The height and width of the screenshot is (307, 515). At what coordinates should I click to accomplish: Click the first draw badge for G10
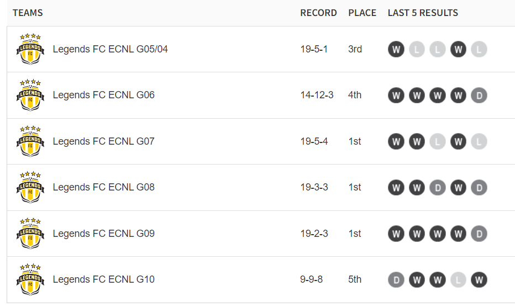click(396, 280)
